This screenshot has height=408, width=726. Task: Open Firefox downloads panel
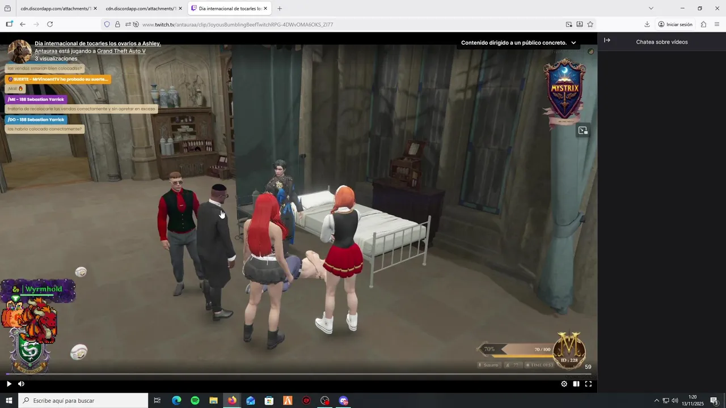(647, 24)
